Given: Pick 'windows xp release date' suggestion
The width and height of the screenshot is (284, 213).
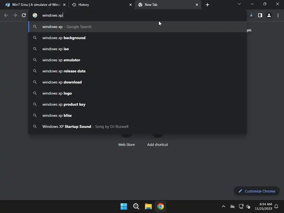Looking at the screenshot, I should (x=138, y=71).
